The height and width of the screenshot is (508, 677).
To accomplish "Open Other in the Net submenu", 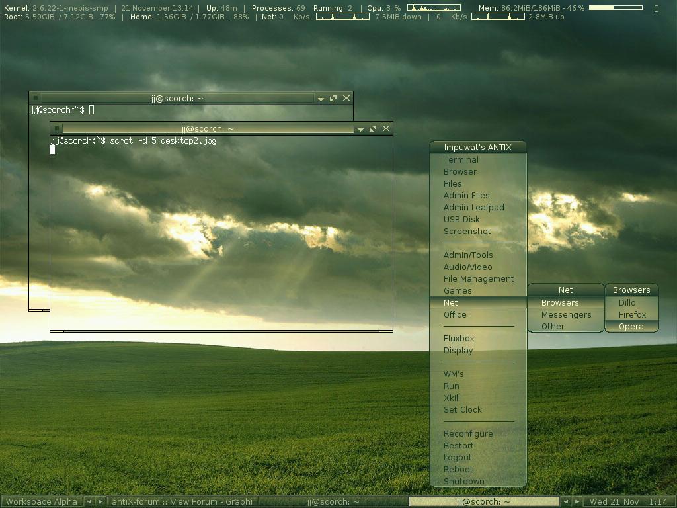I will (x=566, y=327).
